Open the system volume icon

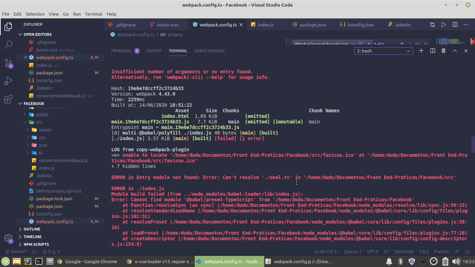[456, 261]
